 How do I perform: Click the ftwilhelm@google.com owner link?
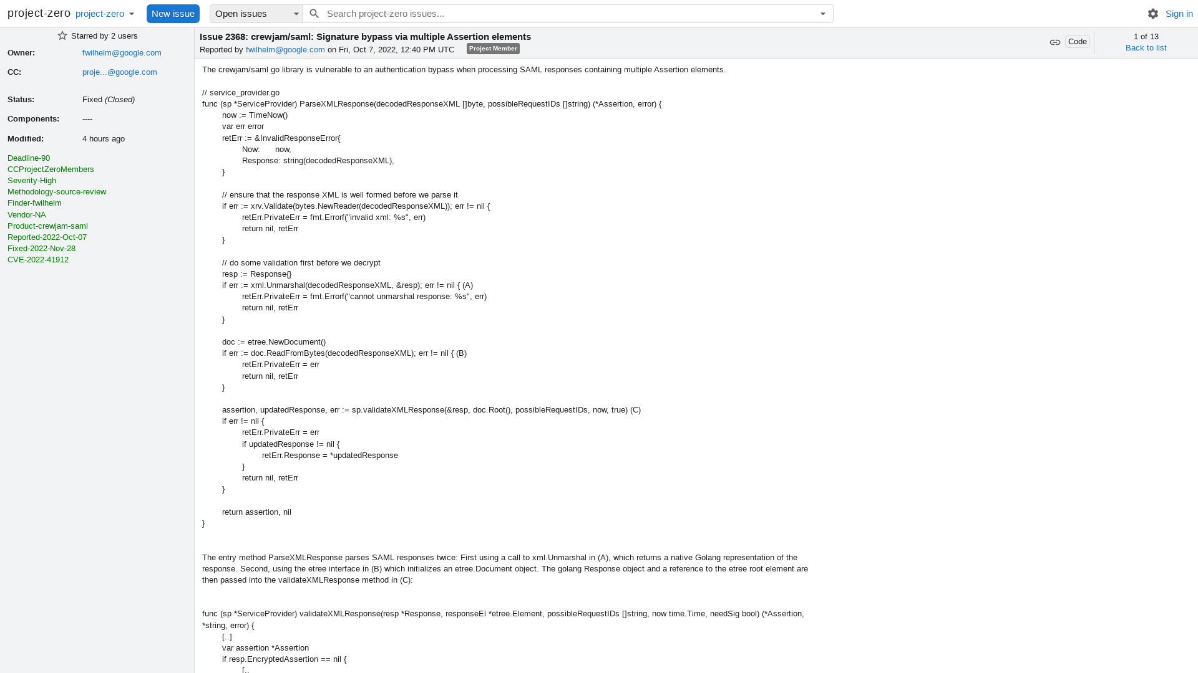(121, 52)
